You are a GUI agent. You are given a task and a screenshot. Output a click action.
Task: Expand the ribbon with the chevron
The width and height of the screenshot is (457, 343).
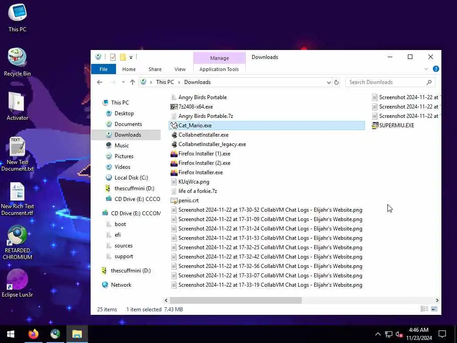(426, 69)
